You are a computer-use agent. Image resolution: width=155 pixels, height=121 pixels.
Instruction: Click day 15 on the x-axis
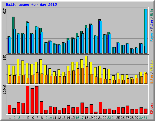73,118
